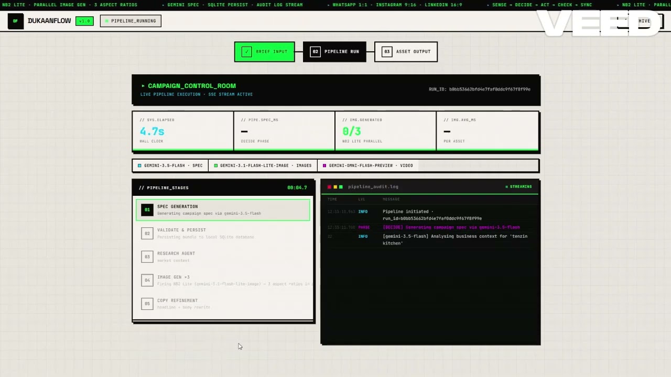Click the 'LIVE PIPELINE EXECUTION · SSE STREAM ACTIVE' subtitle

(197, 95)
